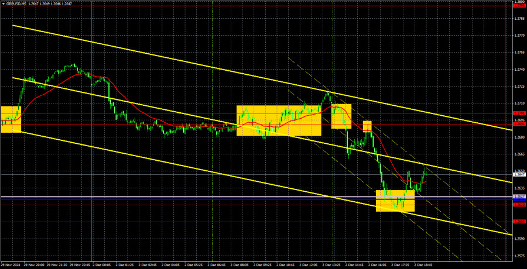Image resolution: width=527 pixels, height=269 pixels.
Task: Select the yellow rectangle at the chart's left edge
Action: [11, 119]
